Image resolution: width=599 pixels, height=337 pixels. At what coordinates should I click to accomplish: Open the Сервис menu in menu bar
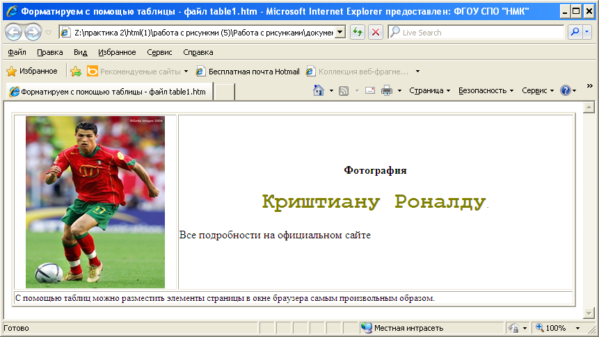pyautogui.click(x=159, y=52)
